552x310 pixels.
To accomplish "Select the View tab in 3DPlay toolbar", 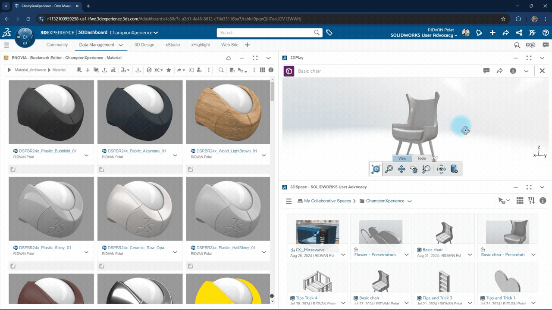I will point(402,158).
